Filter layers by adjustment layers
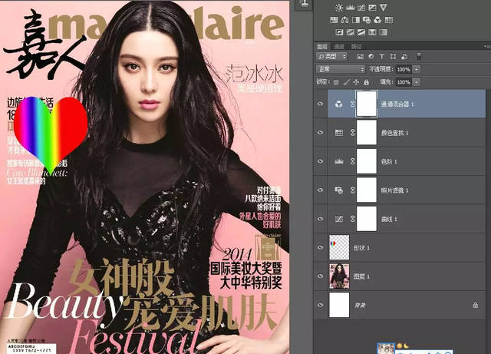Screen dimensions: 491x354 371,56
